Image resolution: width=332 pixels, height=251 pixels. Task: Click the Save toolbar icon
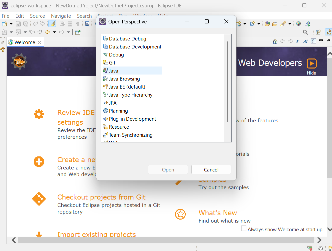[18, 24]
